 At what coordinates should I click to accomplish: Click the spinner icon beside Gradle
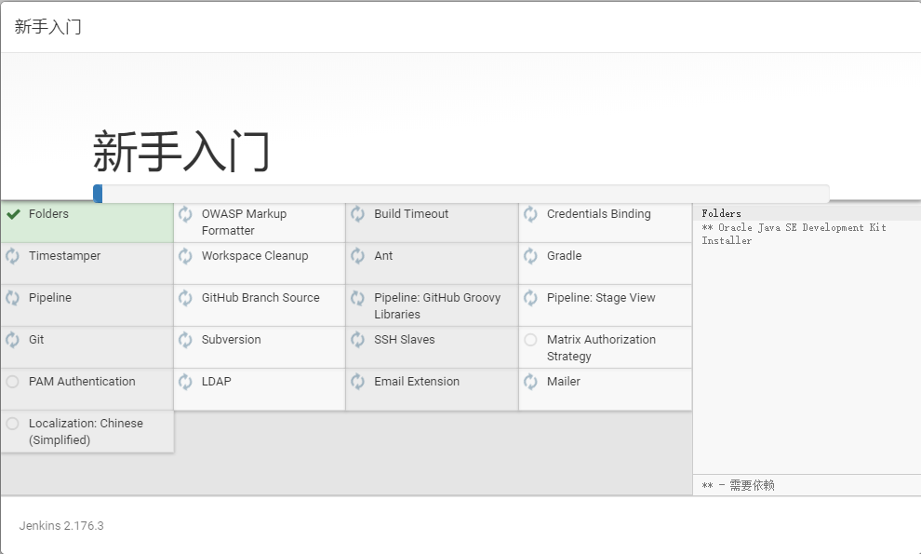530,256
